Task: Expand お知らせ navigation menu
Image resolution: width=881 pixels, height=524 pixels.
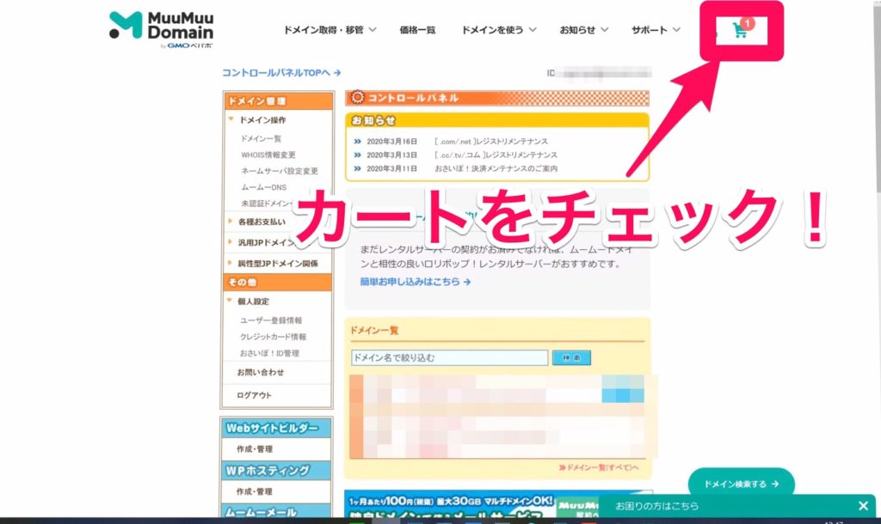Action: point(584,30)
